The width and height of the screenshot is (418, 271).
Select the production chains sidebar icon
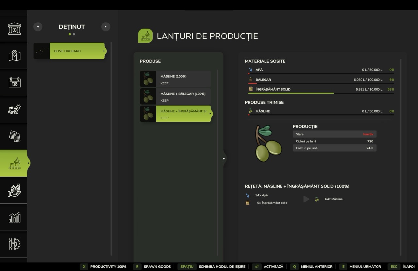click(x=14, y=163)
